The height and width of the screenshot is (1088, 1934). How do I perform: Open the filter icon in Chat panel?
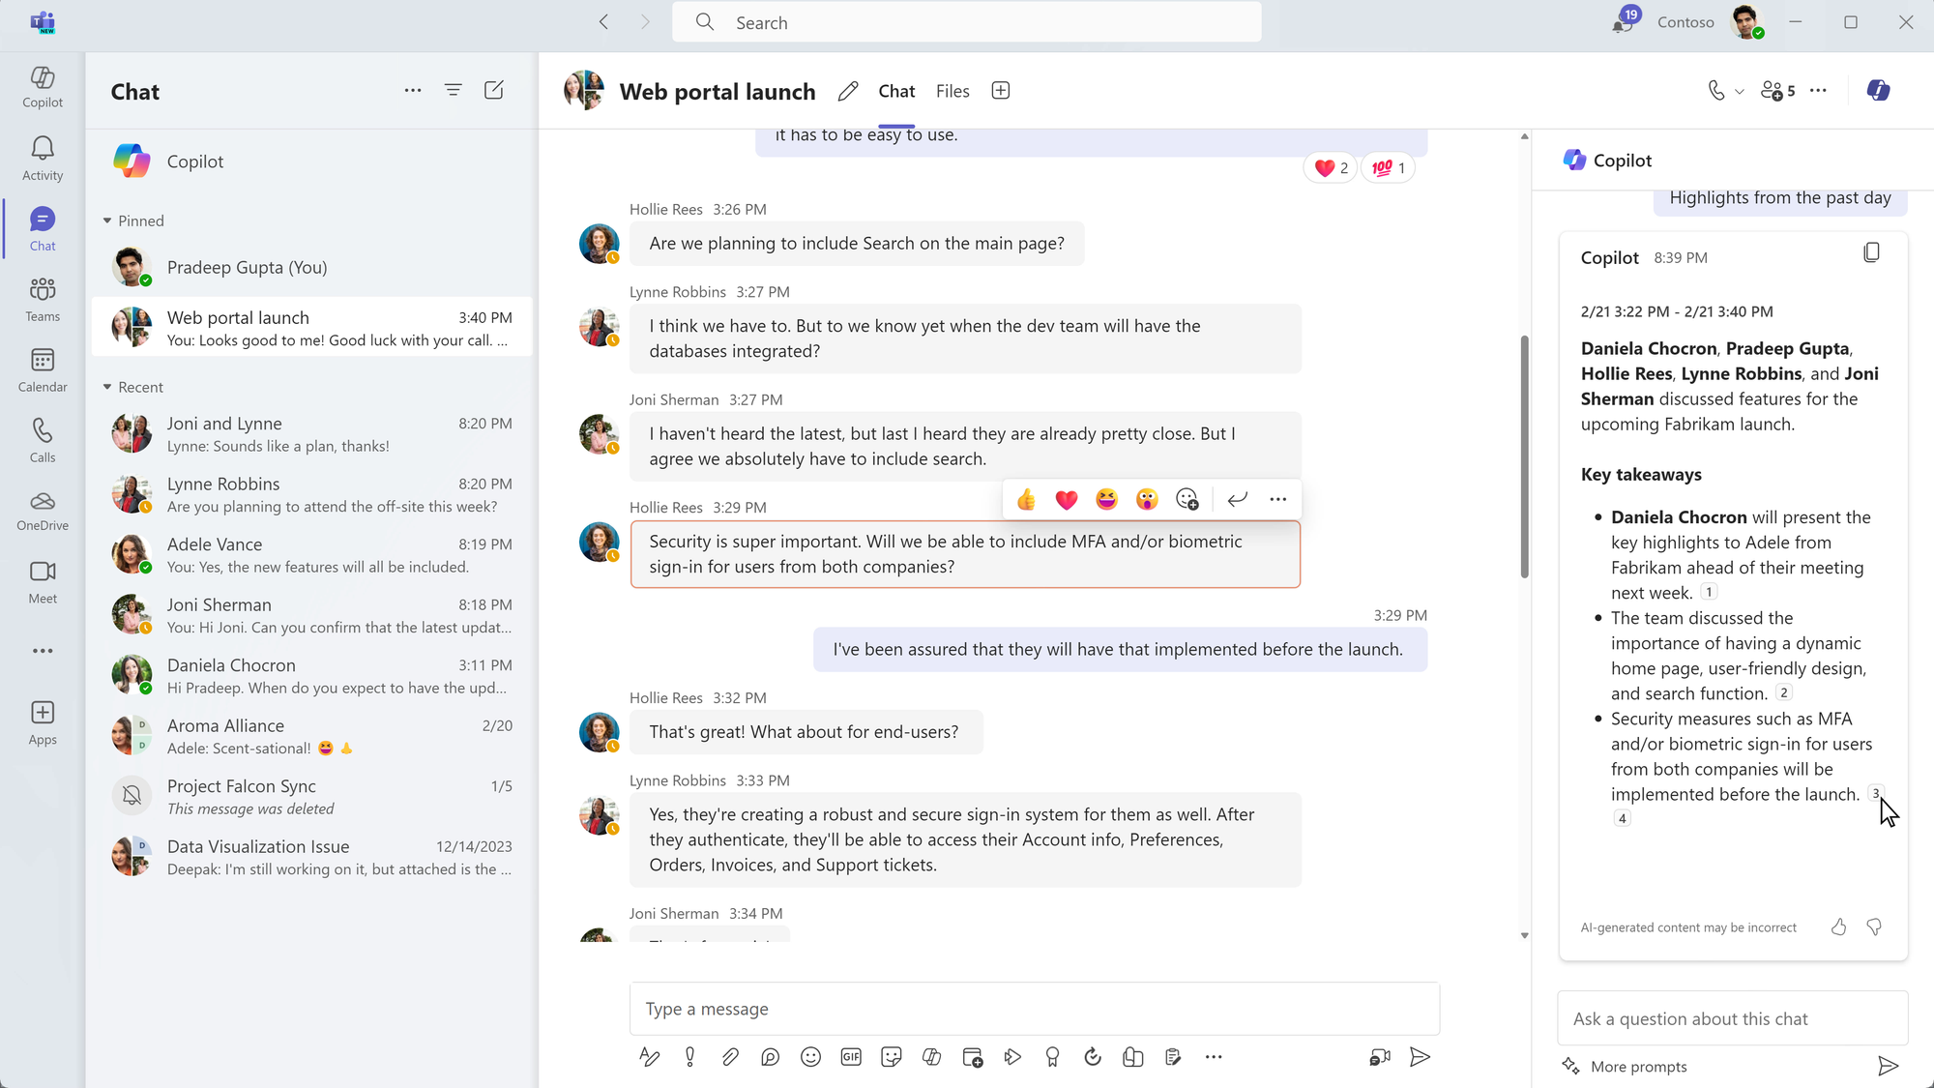(454, 89)
